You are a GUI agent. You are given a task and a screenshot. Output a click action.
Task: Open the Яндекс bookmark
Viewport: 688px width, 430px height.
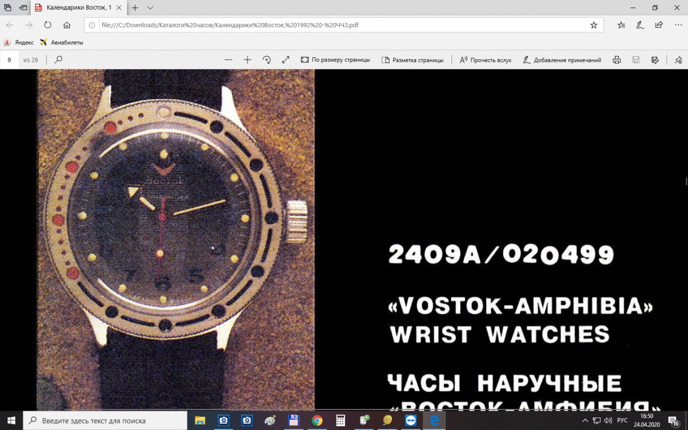click(19, 42)
